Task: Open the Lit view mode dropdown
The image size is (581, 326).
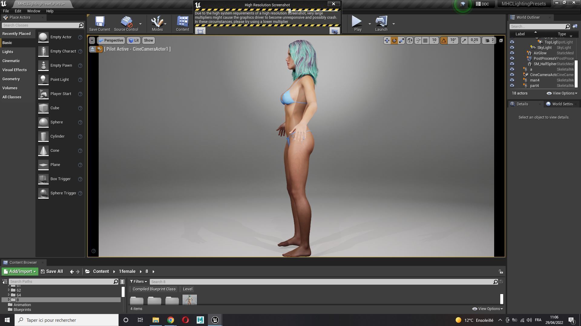Action: pos(133,40)
